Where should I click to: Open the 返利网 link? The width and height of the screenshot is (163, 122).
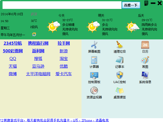[38, 51]
